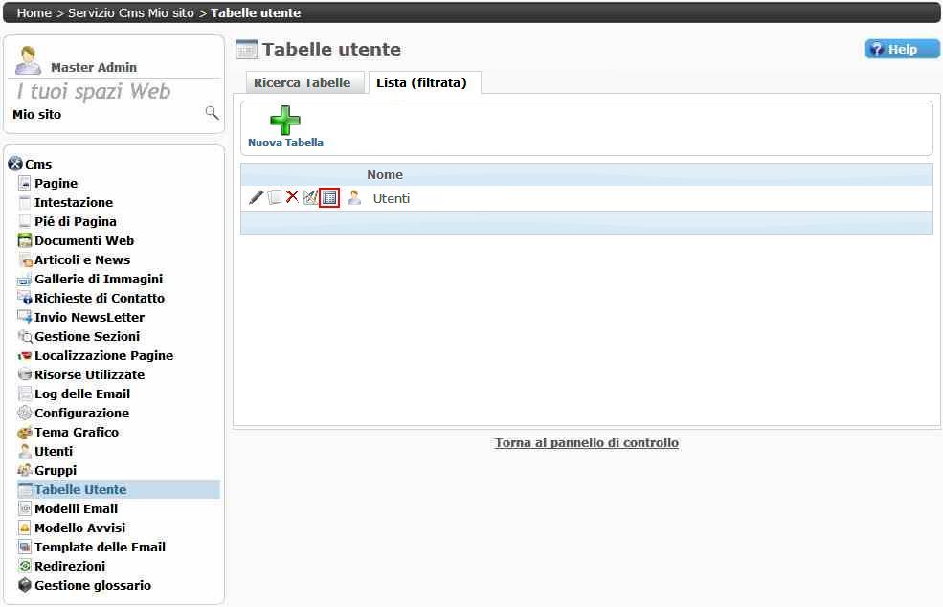
Task: Click the copy icon in the Utenti row
Action: coord(275,197)
